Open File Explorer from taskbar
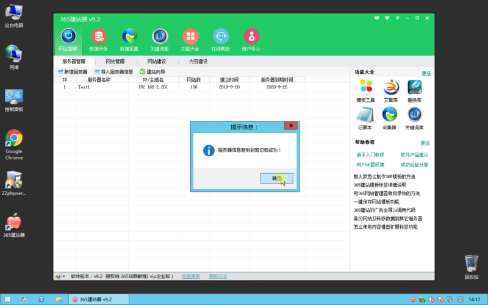The height and width of the screenshot is (305, 488). (x=59, y=300)
